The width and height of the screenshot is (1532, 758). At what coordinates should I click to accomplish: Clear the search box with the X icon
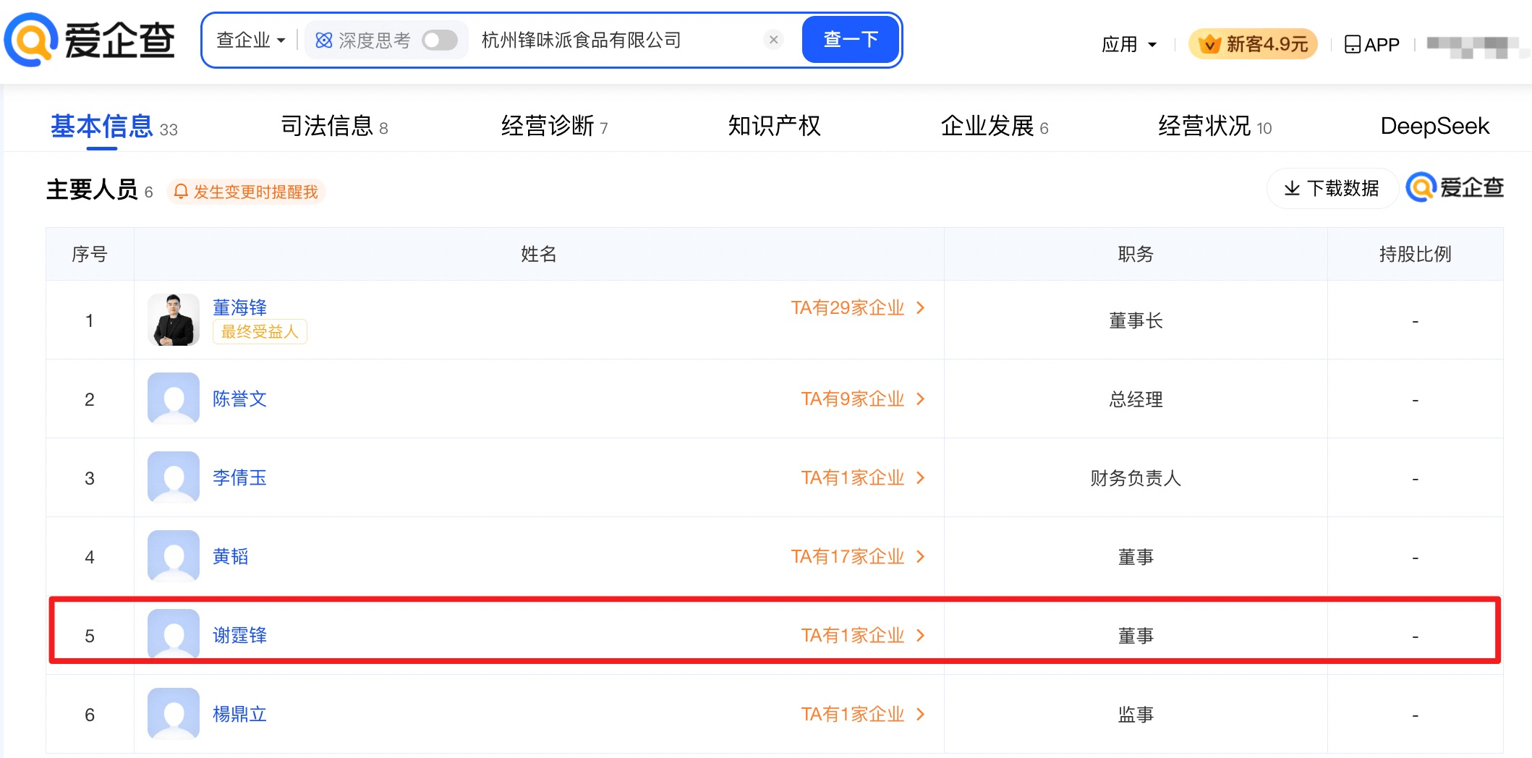773,40
